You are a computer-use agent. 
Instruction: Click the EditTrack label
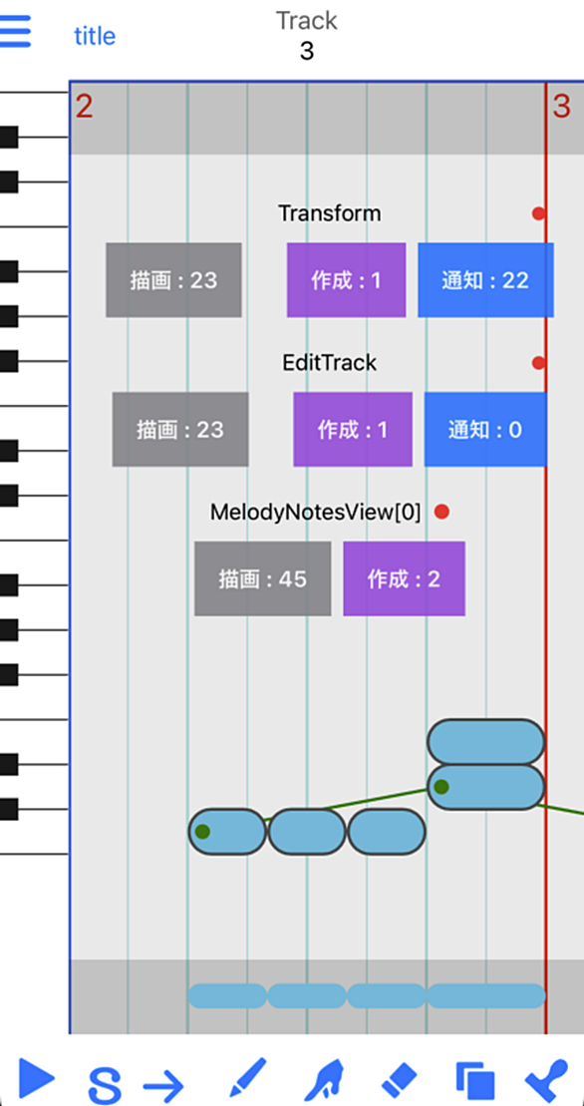click(x=330, y=363)
